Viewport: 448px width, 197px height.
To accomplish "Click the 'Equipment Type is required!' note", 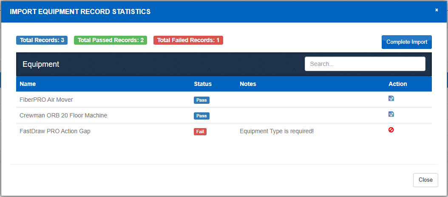I will 276,131.
